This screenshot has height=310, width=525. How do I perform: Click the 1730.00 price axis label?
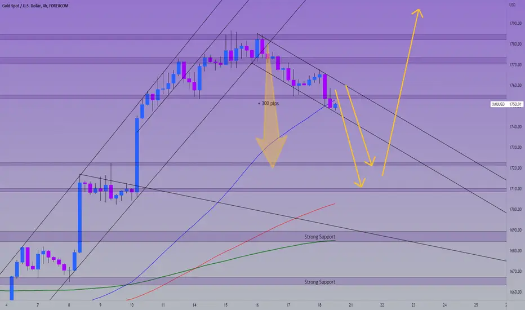pos(515,147)
